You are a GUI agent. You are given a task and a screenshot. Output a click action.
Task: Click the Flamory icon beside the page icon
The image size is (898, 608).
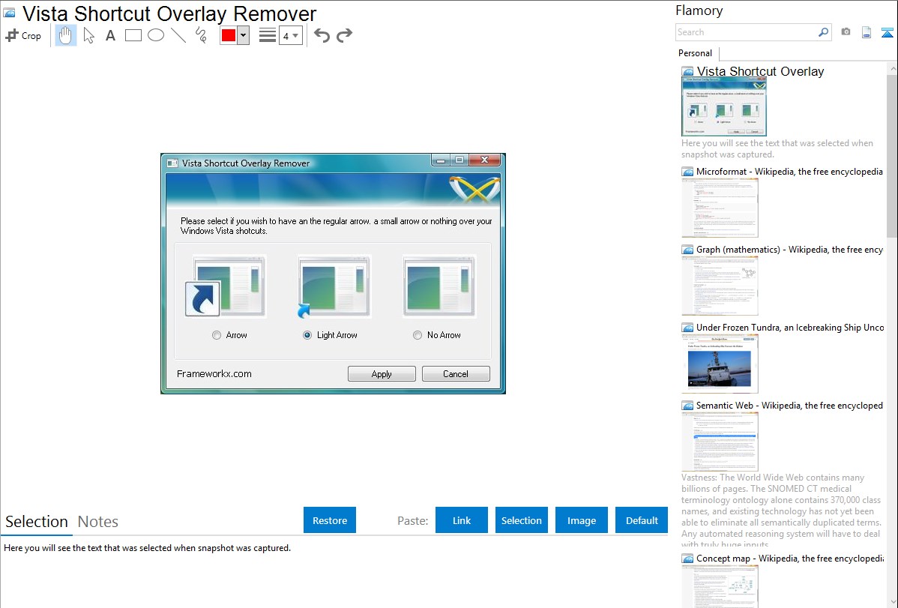click(x=887, y=32)
